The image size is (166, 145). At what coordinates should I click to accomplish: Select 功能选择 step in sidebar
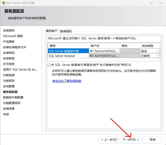[9, 75]
